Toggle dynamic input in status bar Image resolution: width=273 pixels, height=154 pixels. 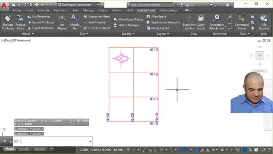(150, 150)
